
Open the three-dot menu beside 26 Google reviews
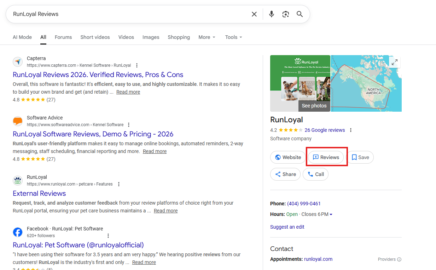pyautogui.click(x=351, y=130)
